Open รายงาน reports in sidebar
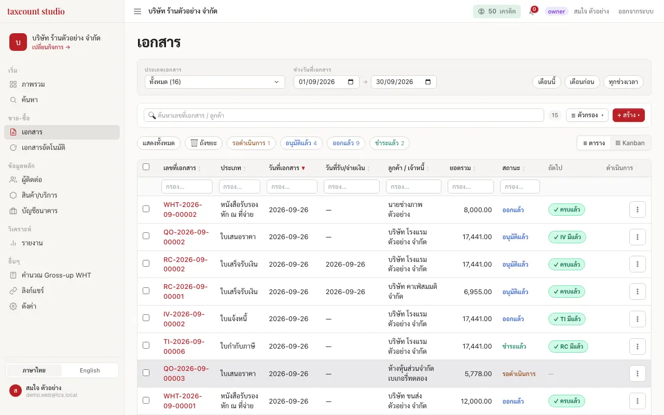Screen dimensions: 664x415 point(62,243)
